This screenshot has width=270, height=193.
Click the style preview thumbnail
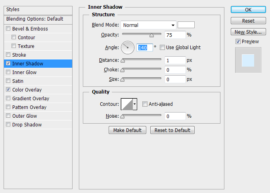[x=248, y=60]
